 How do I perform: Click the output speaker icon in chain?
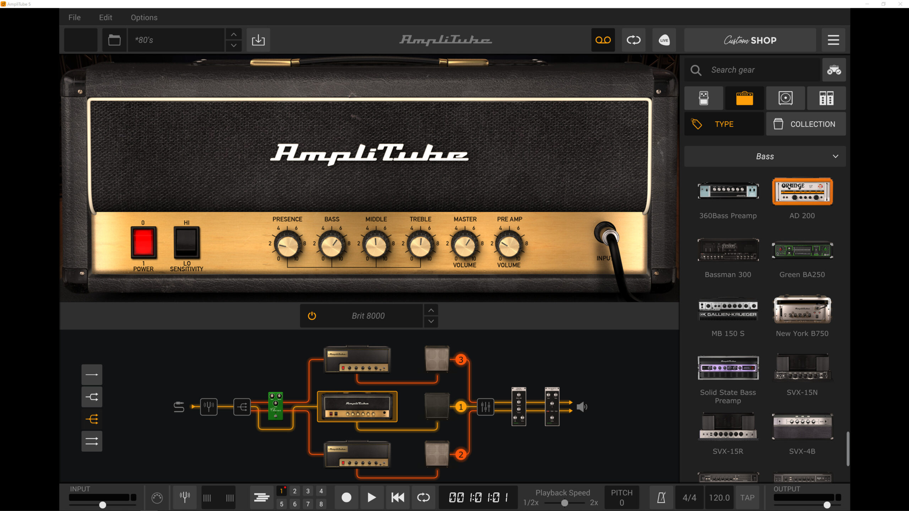click(582, 407)
